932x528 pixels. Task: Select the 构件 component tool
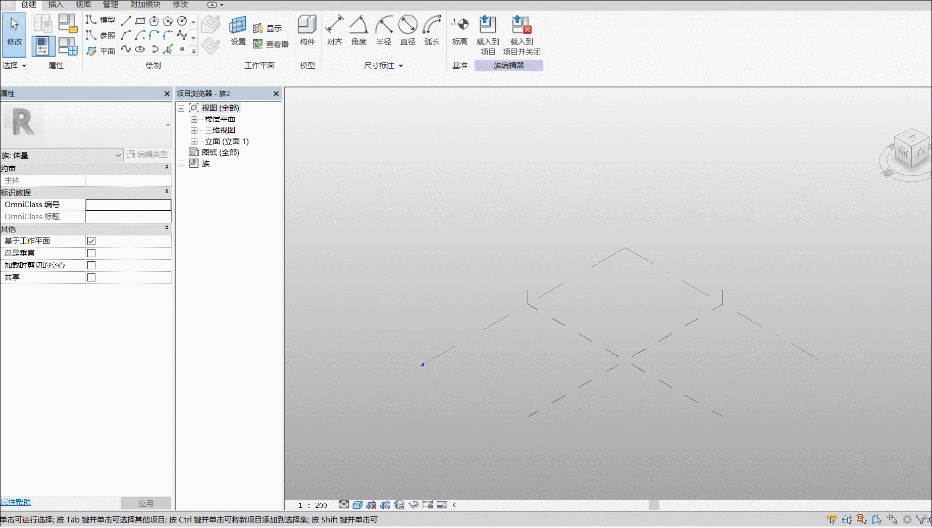(x=307, y=31)
